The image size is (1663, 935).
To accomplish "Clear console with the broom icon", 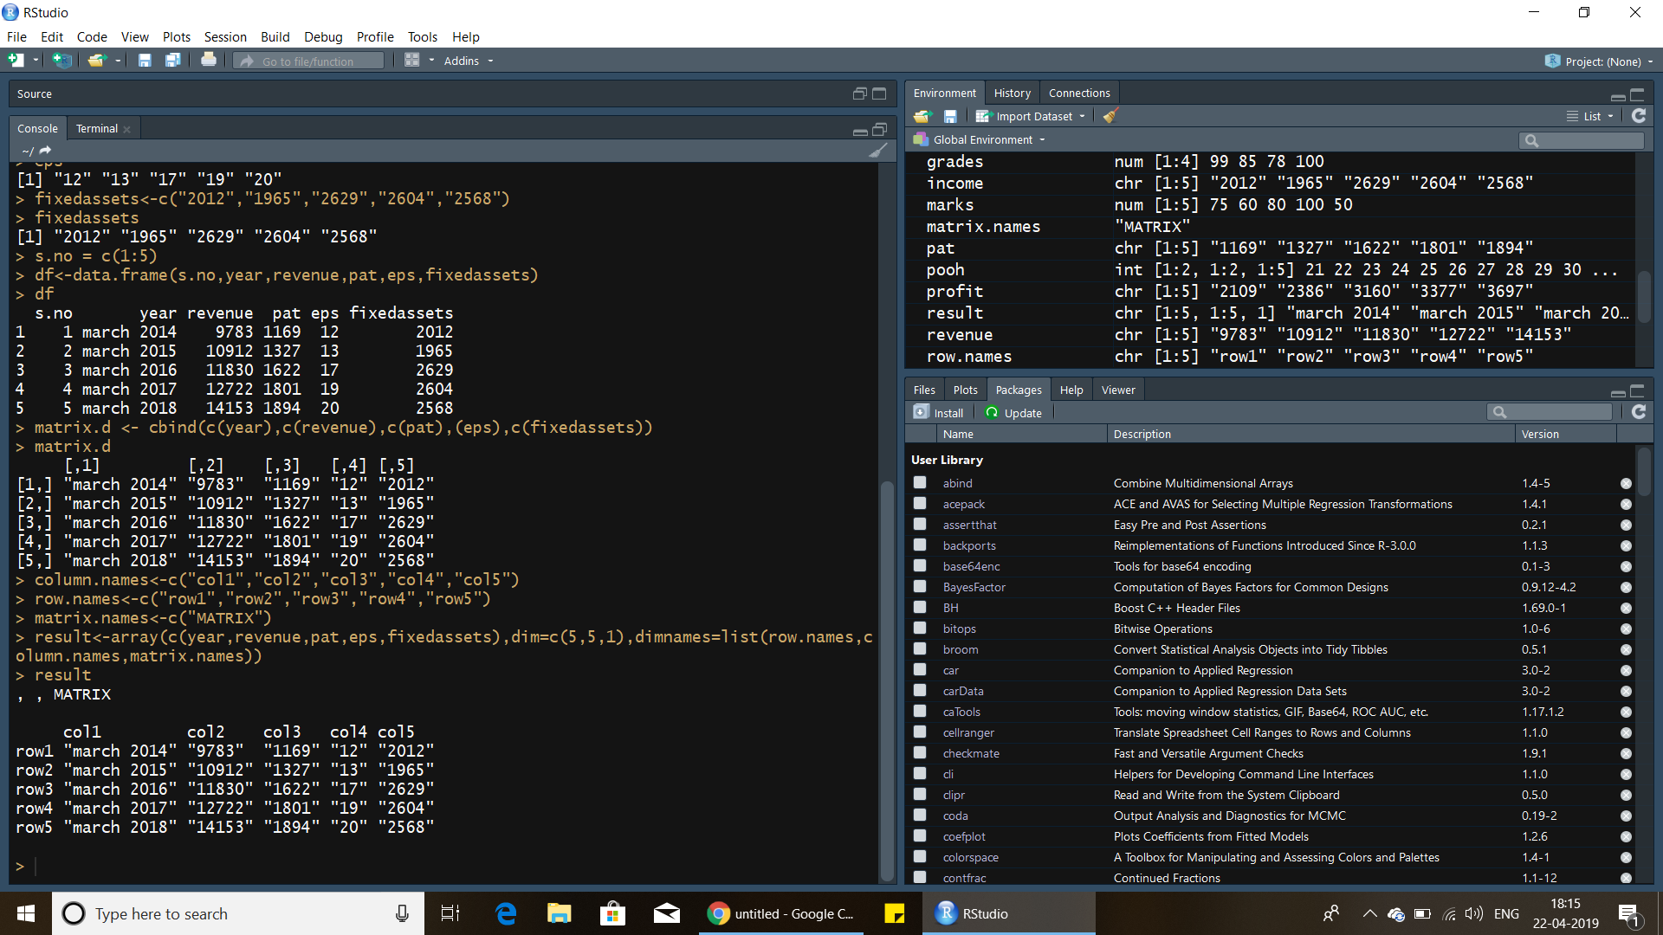I will point(877,151).
